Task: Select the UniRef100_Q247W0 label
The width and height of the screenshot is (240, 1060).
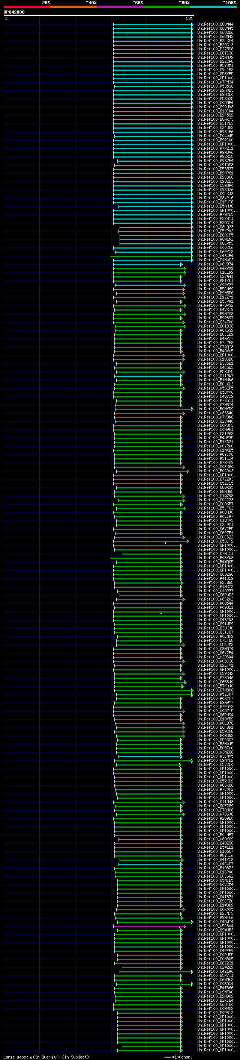Action: tap(215, 322)
